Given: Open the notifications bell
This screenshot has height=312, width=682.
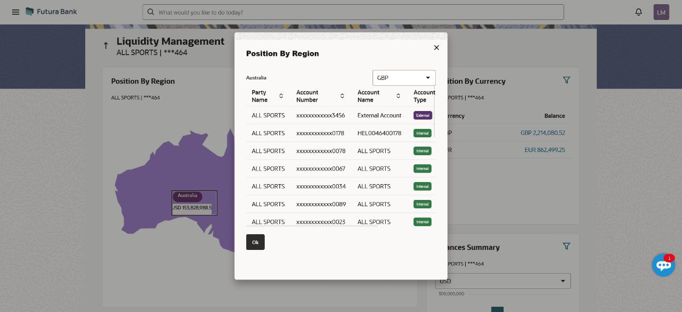Looking at the screenshot, I should pyautogui.click(x=639, y=12).
